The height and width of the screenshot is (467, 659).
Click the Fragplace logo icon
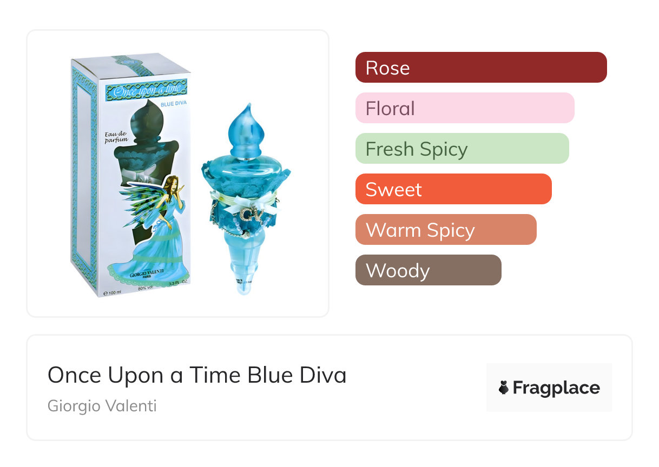pos(504,388)
